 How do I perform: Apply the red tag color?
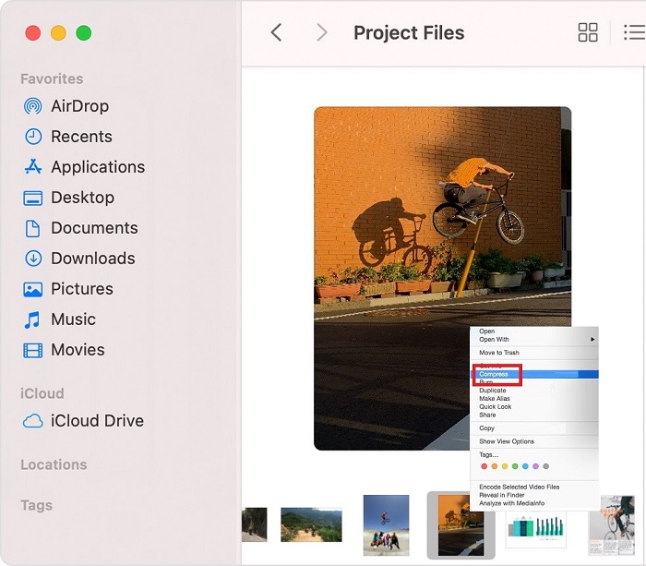[484, 466]
